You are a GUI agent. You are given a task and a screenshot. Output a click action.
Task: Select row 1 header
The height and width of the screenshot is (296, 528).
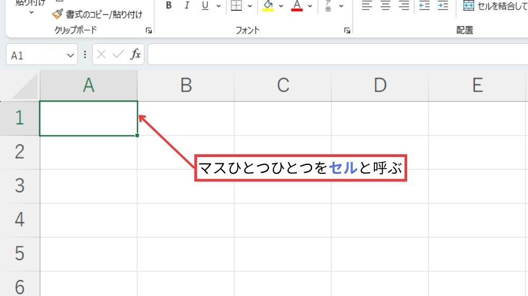click(x=20, y=119)
